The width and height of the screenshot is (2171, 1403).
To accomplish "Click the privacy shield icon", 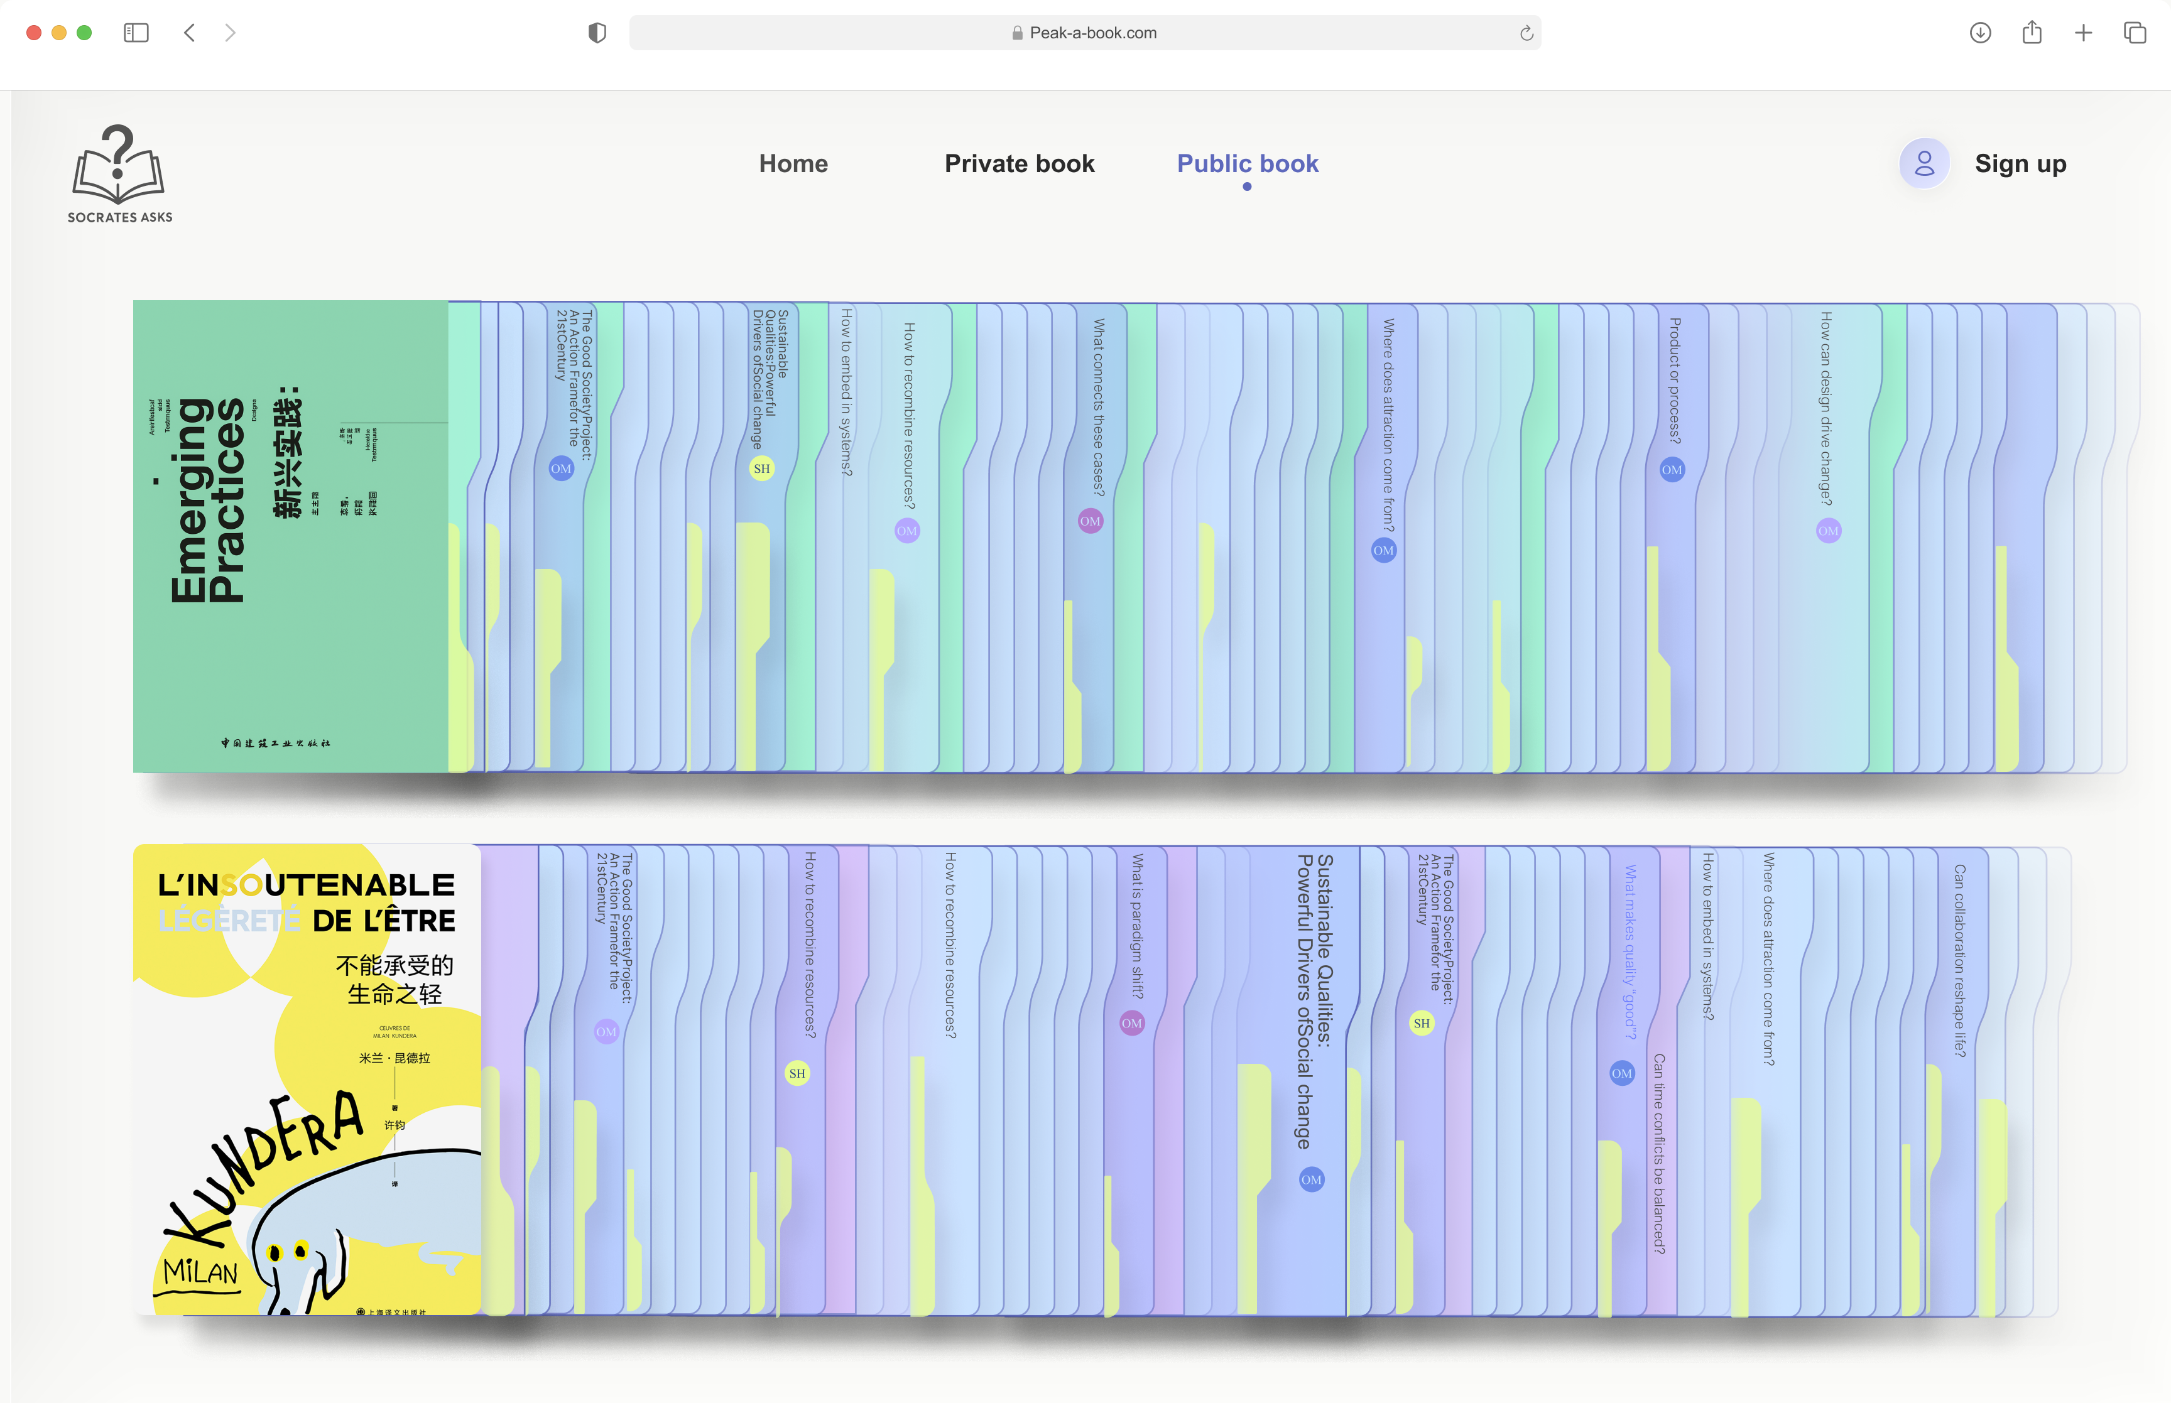I will click(x=597, y=33).
